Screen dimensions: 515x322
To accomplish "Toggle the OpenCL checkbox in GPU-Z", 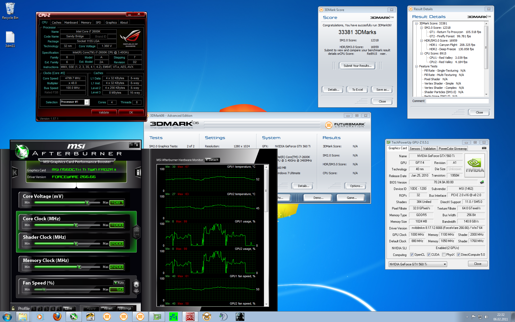I will [412, 255].
